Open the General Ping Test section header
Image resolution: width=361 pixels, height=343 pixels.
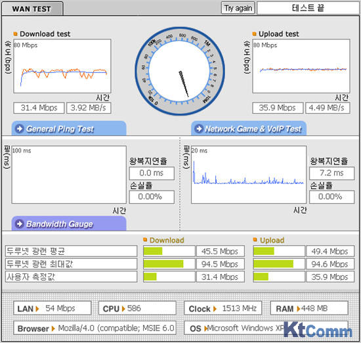[69, 128]
